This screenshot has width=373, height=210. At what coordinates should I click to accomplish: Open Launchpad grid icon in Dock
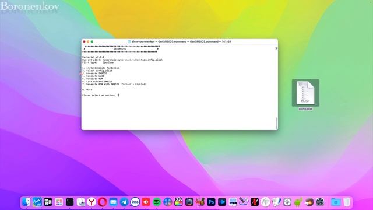[x=59, y=202]
